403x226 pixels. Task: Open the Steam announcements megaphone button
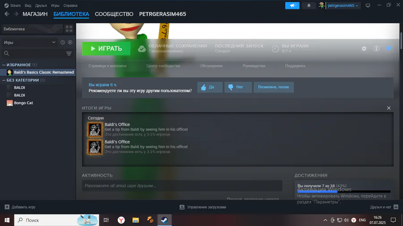pos(292,5)
